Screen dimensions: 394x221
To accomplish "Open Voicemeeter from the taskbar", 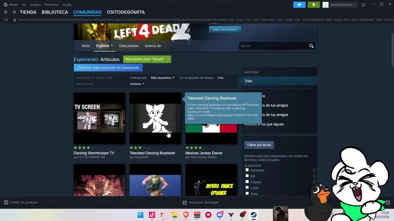I will point(197,215).
